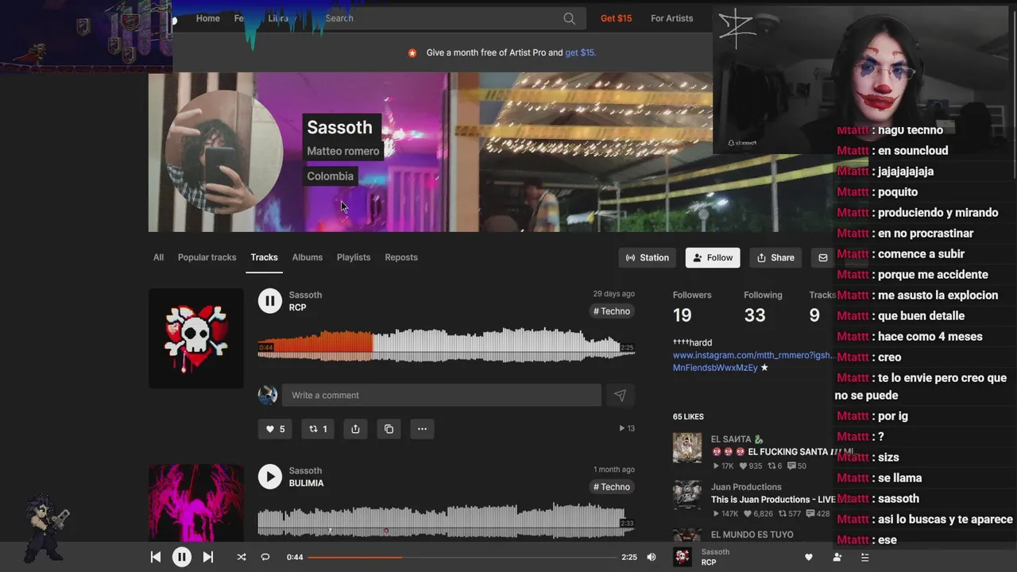View Following count 33
The image size is (1017, 572).
pyautogui.click(x=755, y=315)
